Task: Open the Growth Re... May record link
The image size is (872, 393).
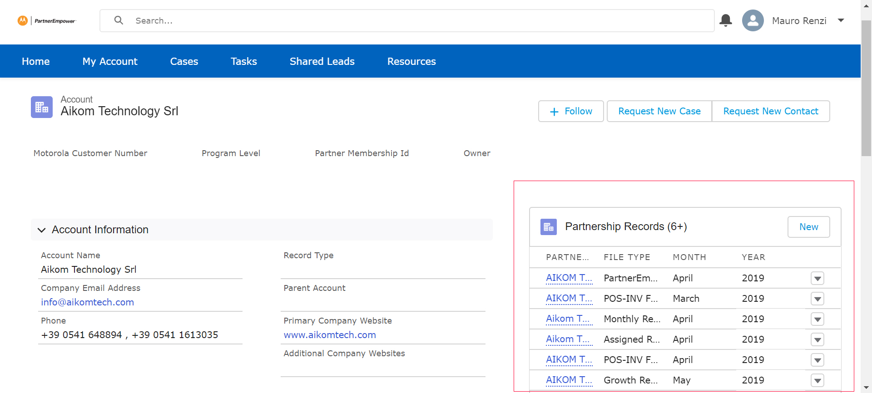Action: click(569, 380)
